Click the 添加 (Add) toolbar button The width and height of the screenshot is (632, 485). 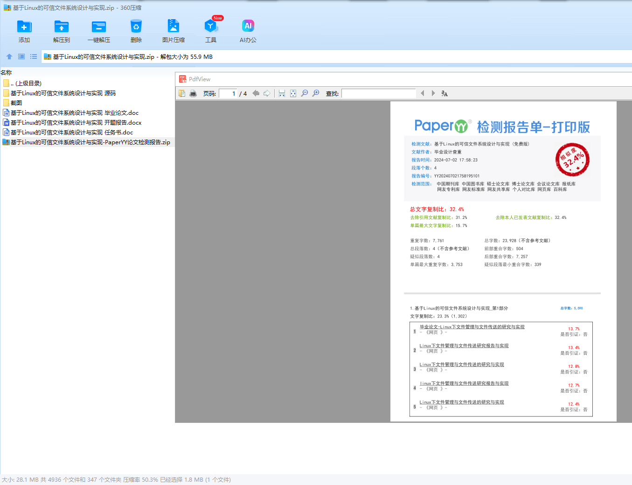coord(24,31)
